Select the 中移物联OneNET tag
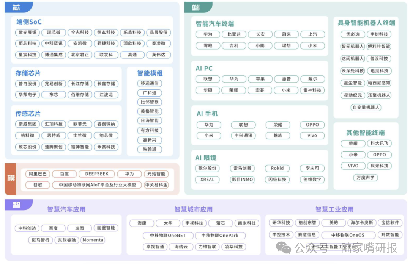Viewport: 410px width, 264px height. (168, 236)
